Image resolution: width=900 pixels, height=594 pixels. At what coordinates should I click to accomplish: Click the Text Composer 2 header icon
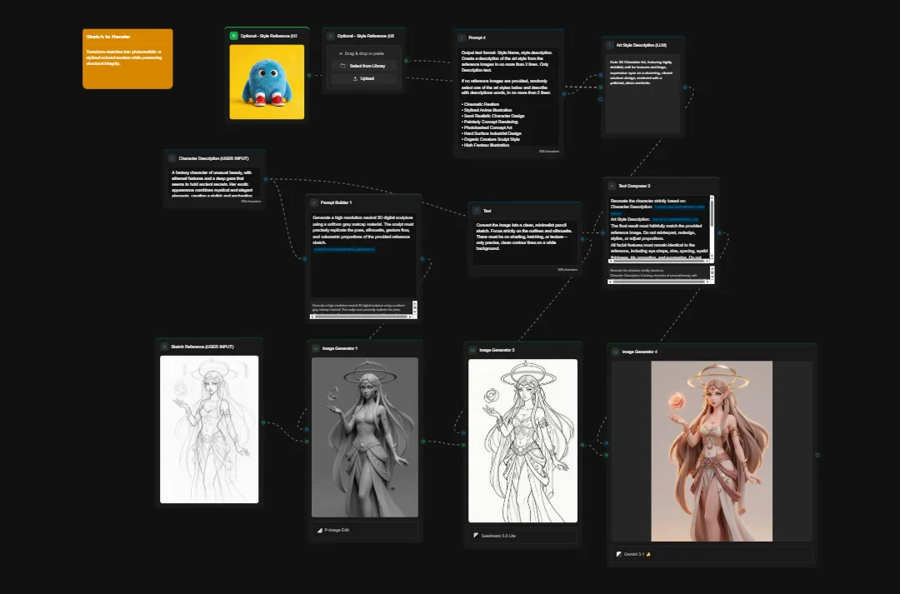611,185
